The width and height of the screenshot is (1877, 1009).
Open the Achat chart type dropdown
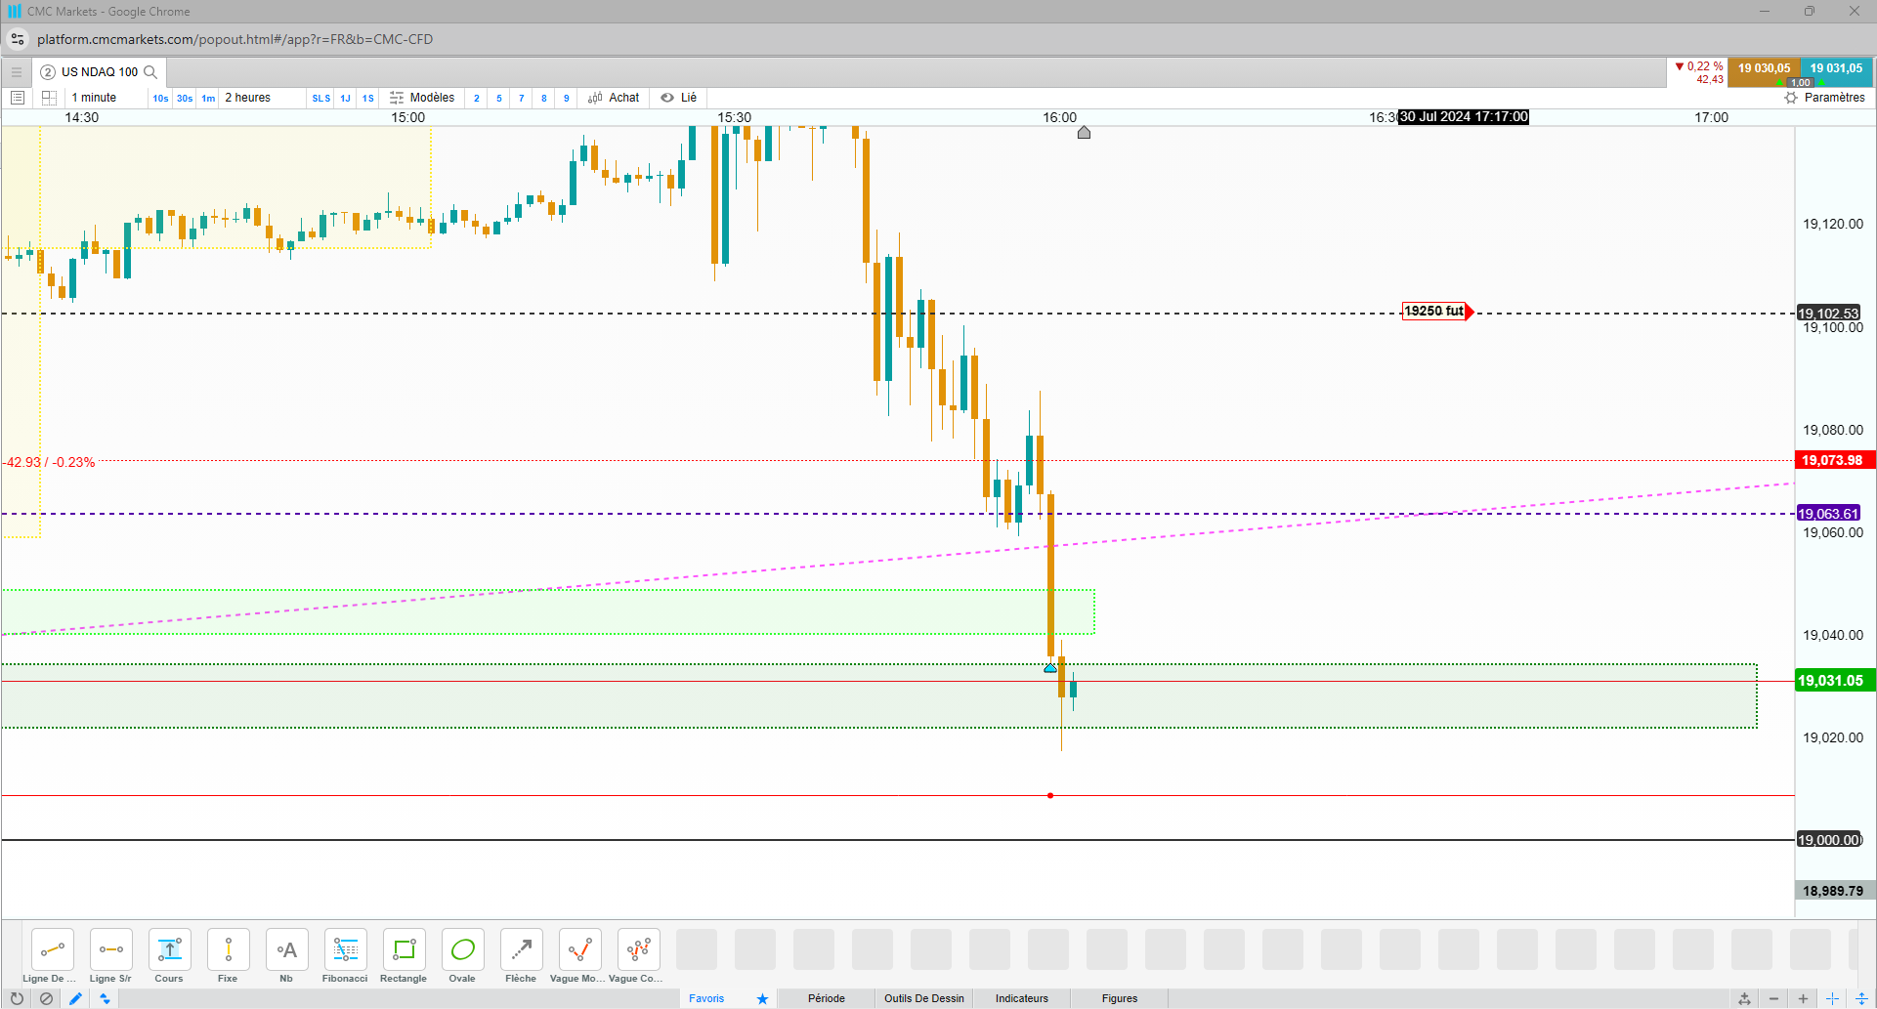coord(614,98)
